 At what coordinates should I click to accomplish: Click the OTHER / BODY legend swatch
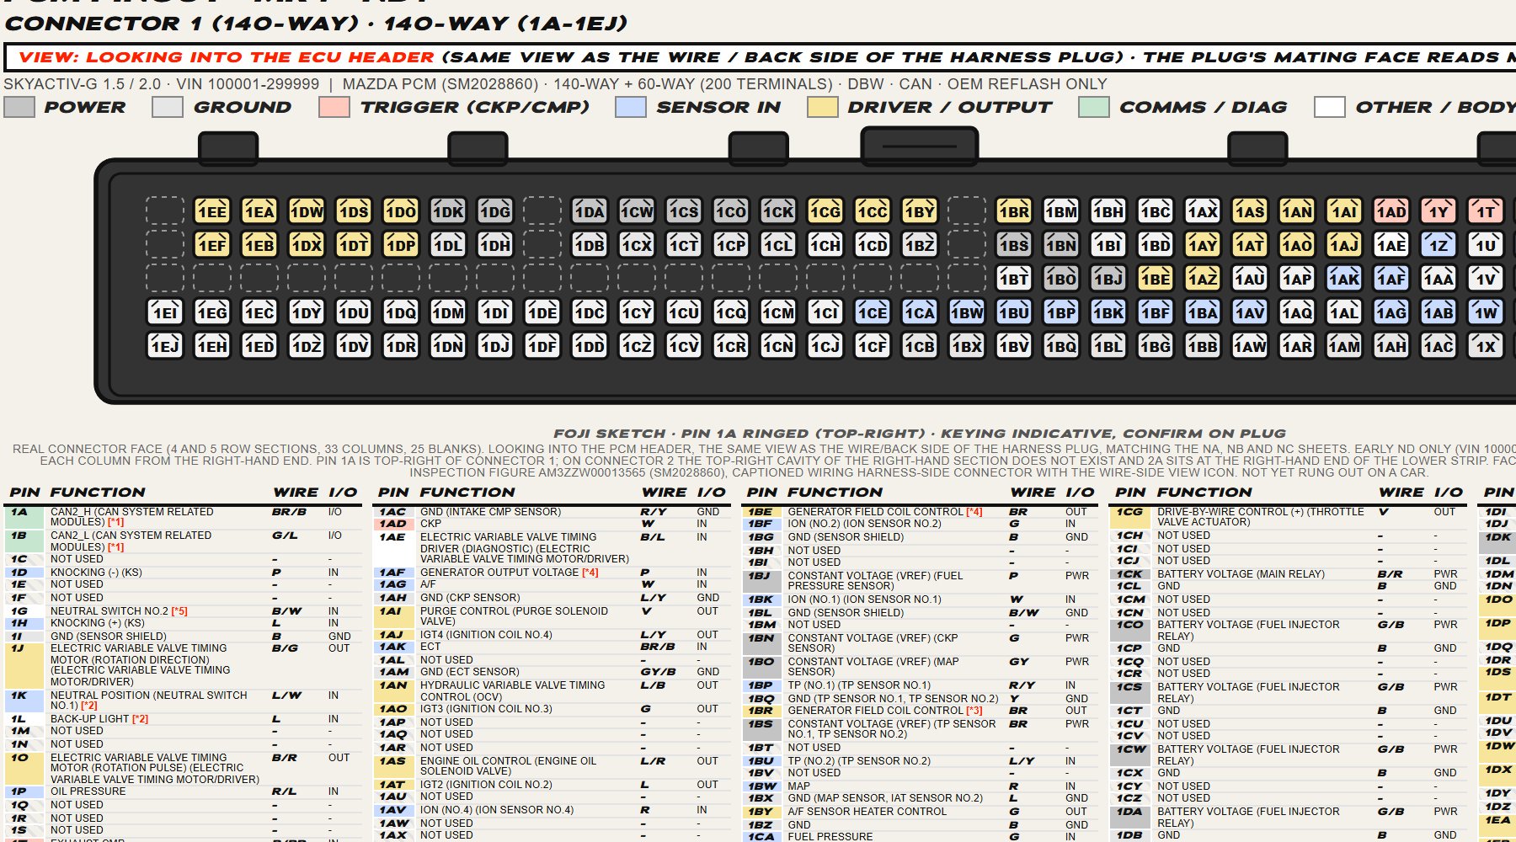pyautogui.click(x=1329, y=107)
